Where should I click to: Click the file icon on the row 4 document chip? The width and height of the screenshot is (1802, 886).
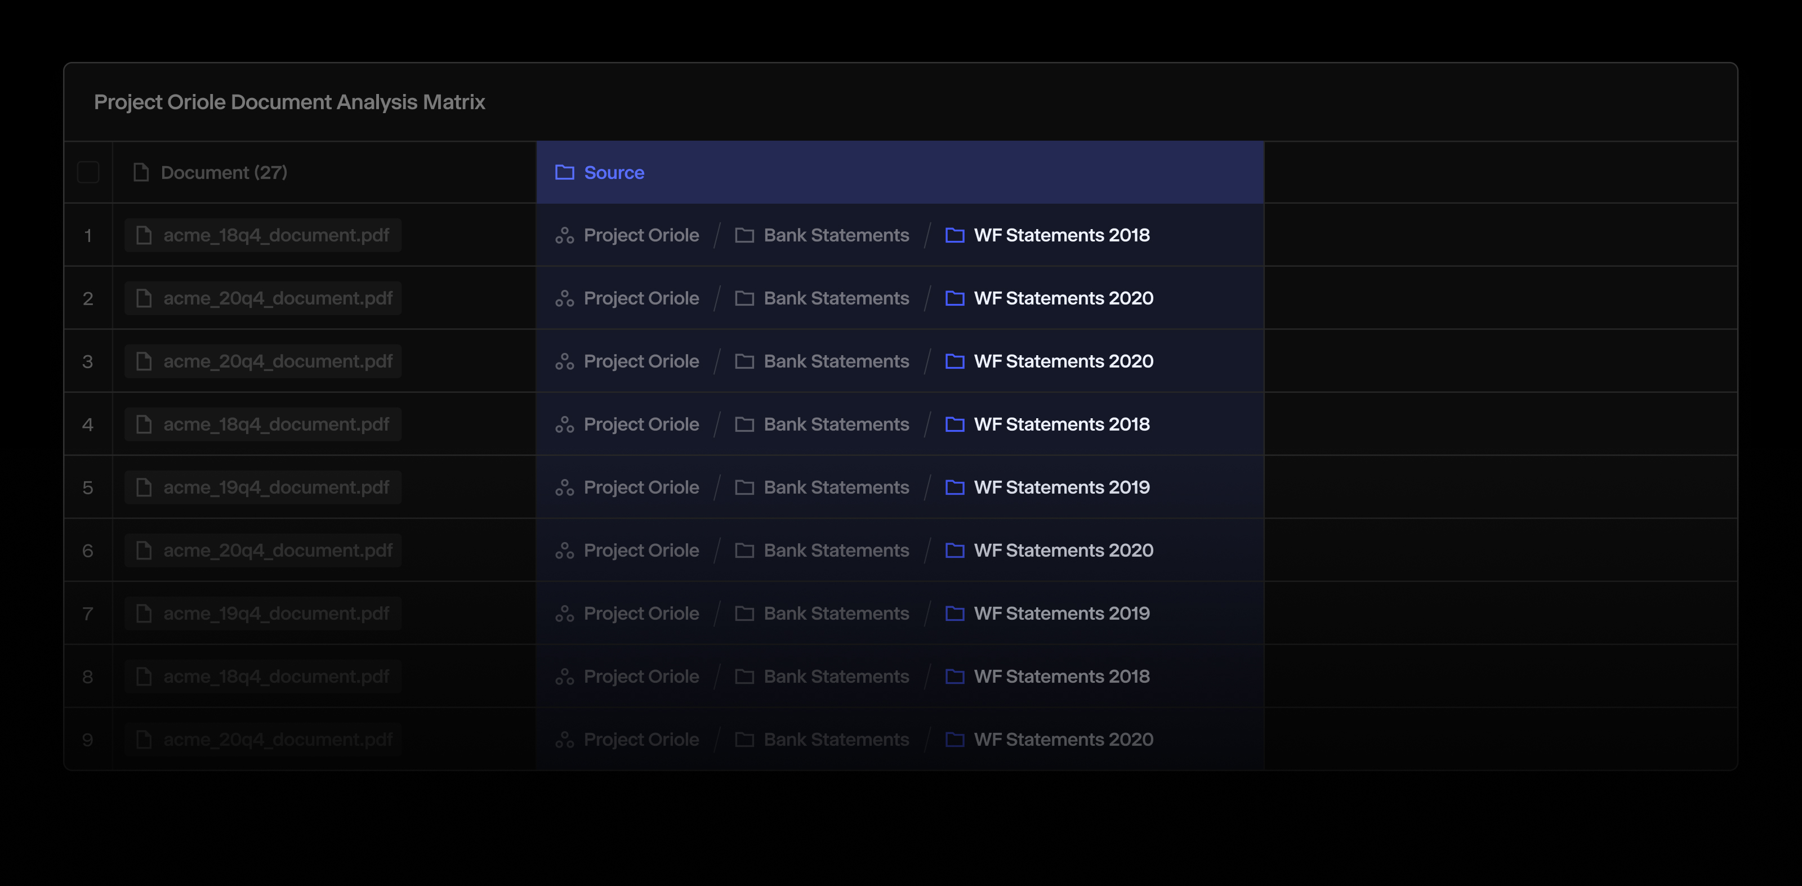144,424
